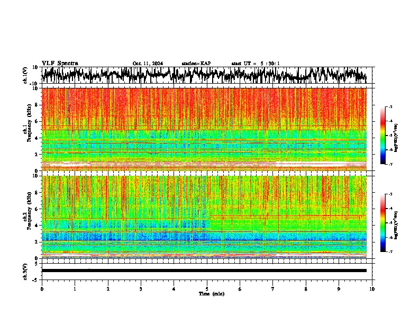Select the ch.1 "Frequency (kHz)" axis label
The height and width of the screenshot is (324, 419).
pyautogui.click(x=30, y=123)
